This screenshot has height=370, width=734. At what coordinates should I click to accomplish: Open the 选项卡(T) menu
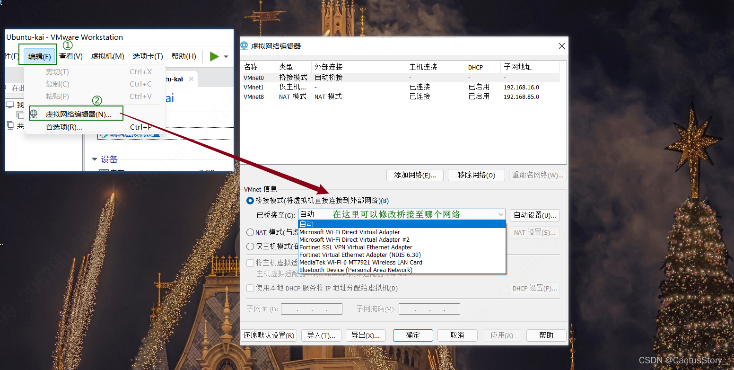pos(148,56)
